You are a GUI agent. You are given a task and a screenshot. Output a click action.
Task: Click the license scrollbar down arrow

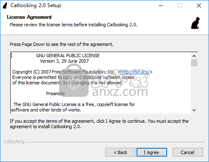(194, 110)
